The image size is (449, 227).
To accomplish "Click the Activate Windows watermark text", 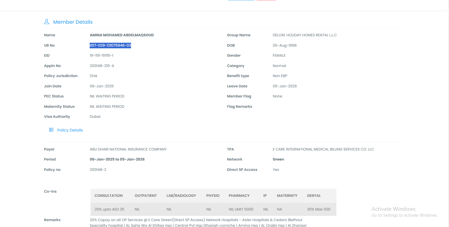I will pos(393,209).
